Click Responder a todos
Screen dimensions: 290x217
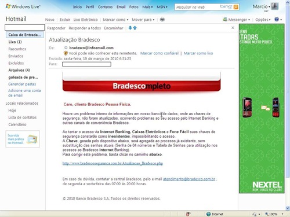coord(85,28)
